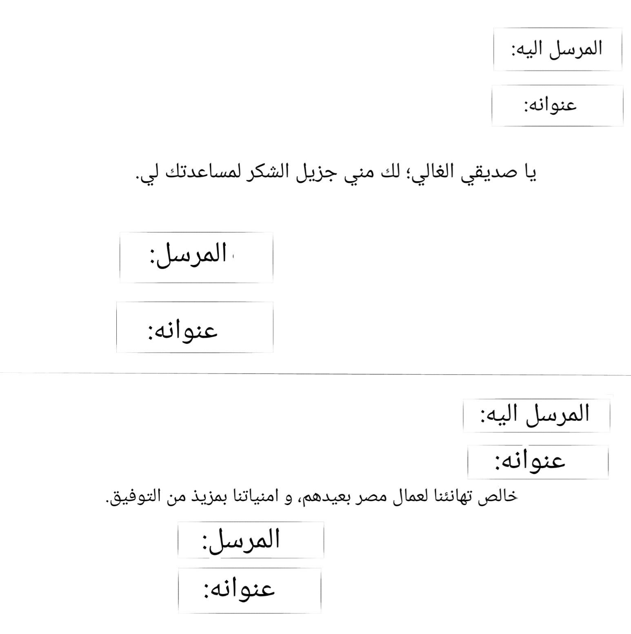Click the sentence starting "يا صديقي الغالي"

(335, 173)
